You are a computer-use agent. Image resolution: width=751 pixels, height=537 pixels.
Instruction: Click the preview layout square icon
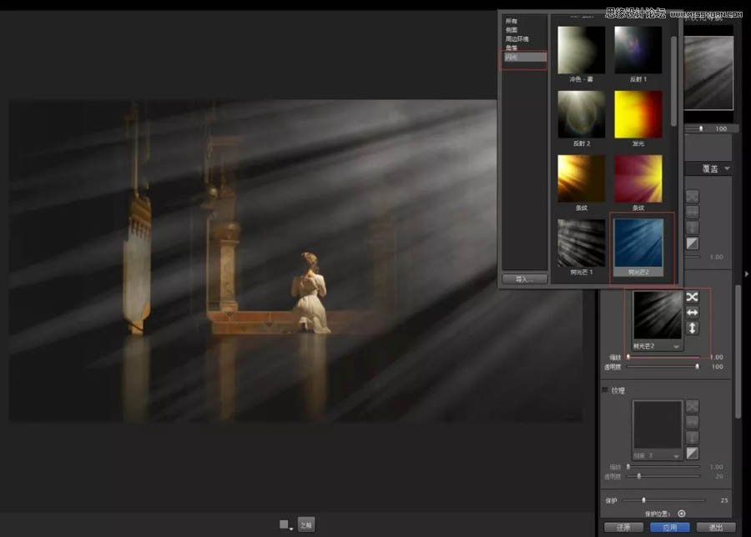point(284,524)
